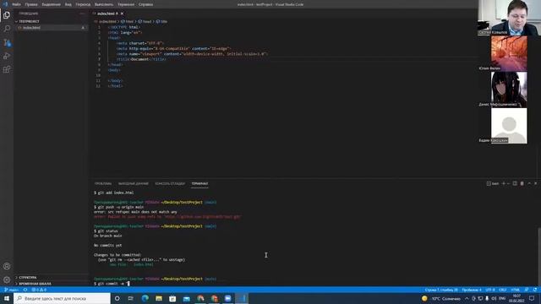Select the bash terminal indicator
Screen dimensions: 541x304
[x=493, y=183]
